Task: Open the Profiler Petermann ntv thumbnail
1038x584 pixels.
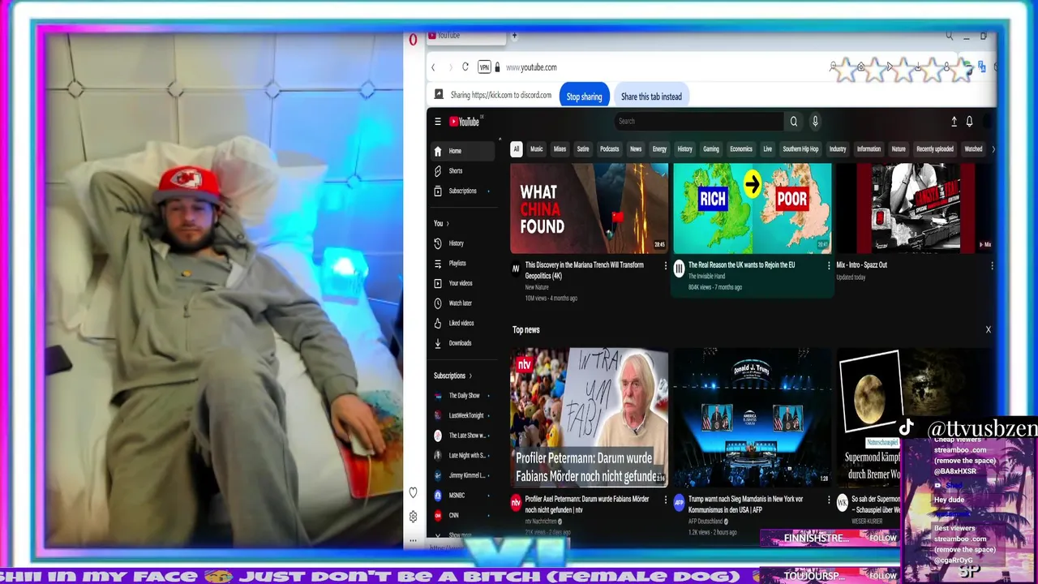Action: tap(589, 418)
